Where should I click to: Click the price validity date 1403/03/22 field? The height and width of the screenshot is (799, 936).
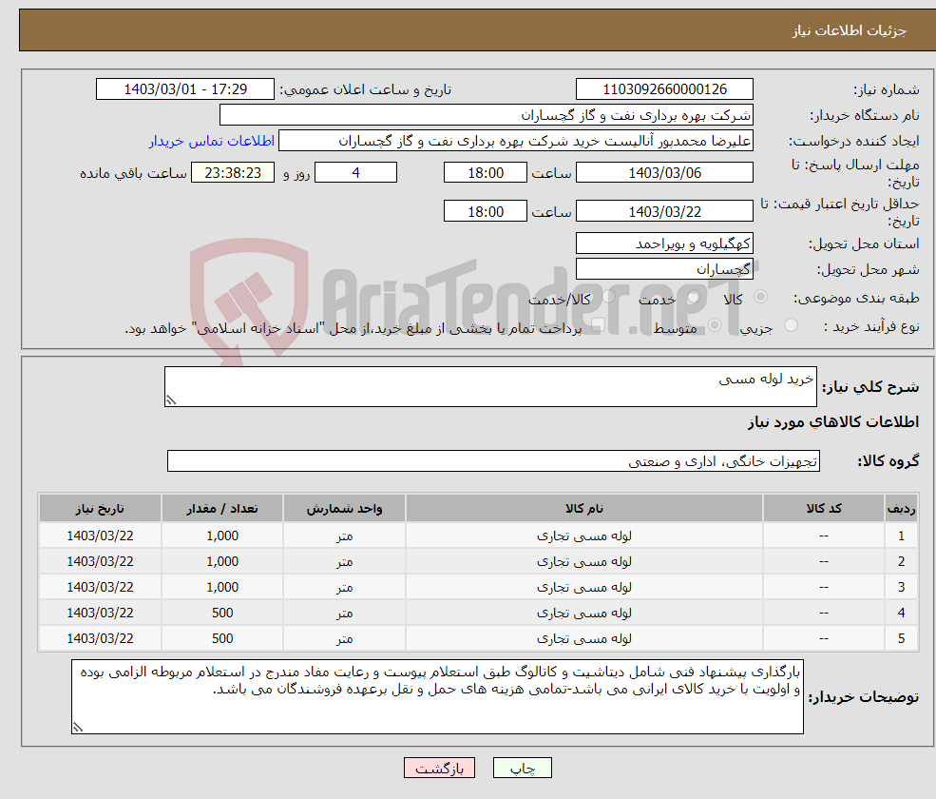664,211
